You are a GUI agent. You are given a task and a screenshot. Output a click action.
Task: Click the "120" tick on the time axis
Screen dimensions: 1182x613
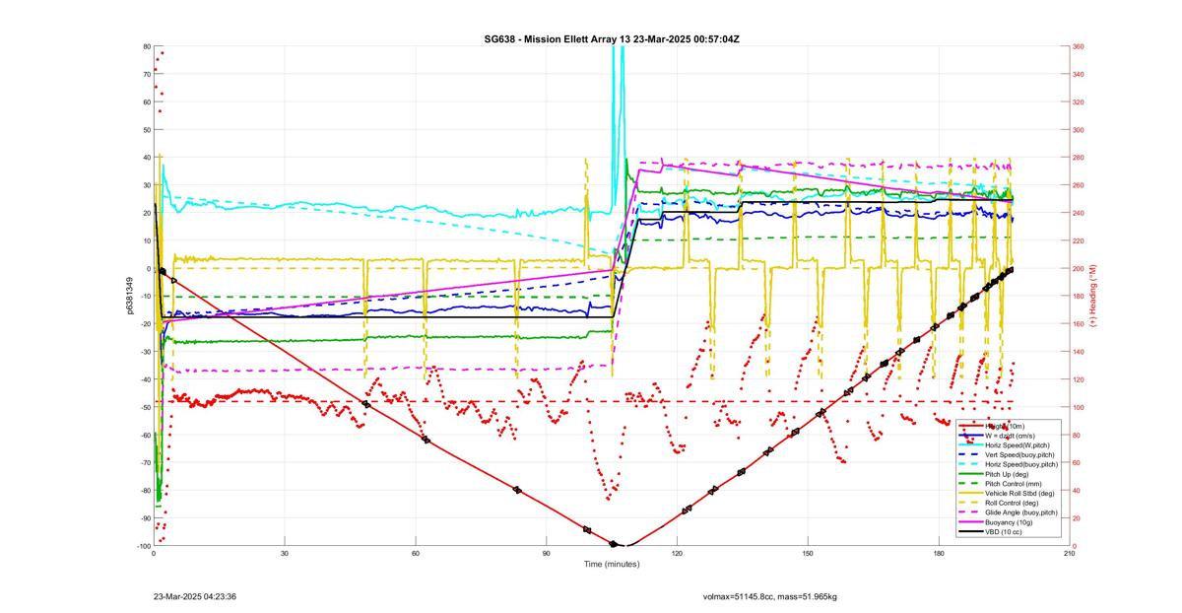click(x=677, y=553)
